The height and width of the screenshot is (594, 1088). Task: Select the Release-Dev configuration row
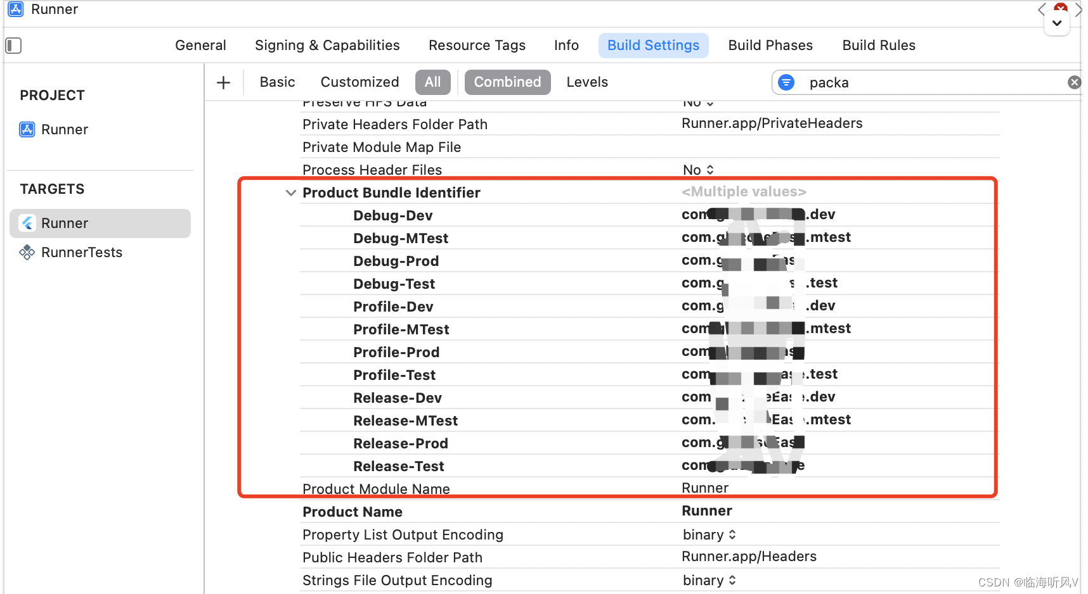coord(649,398)
